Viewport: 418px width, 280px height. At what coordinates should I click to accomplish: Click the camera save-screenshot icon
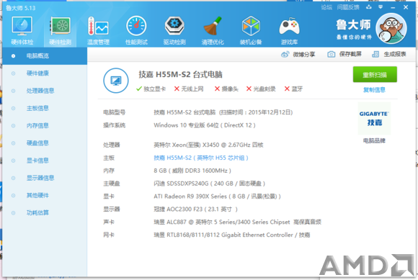(331, 54)
